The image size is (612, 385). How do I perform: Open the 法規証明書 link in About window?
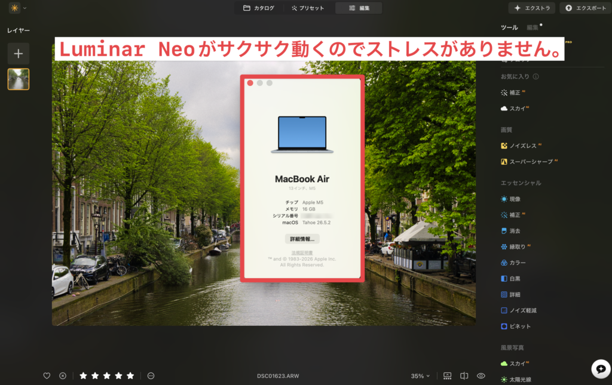click(302, 253)
